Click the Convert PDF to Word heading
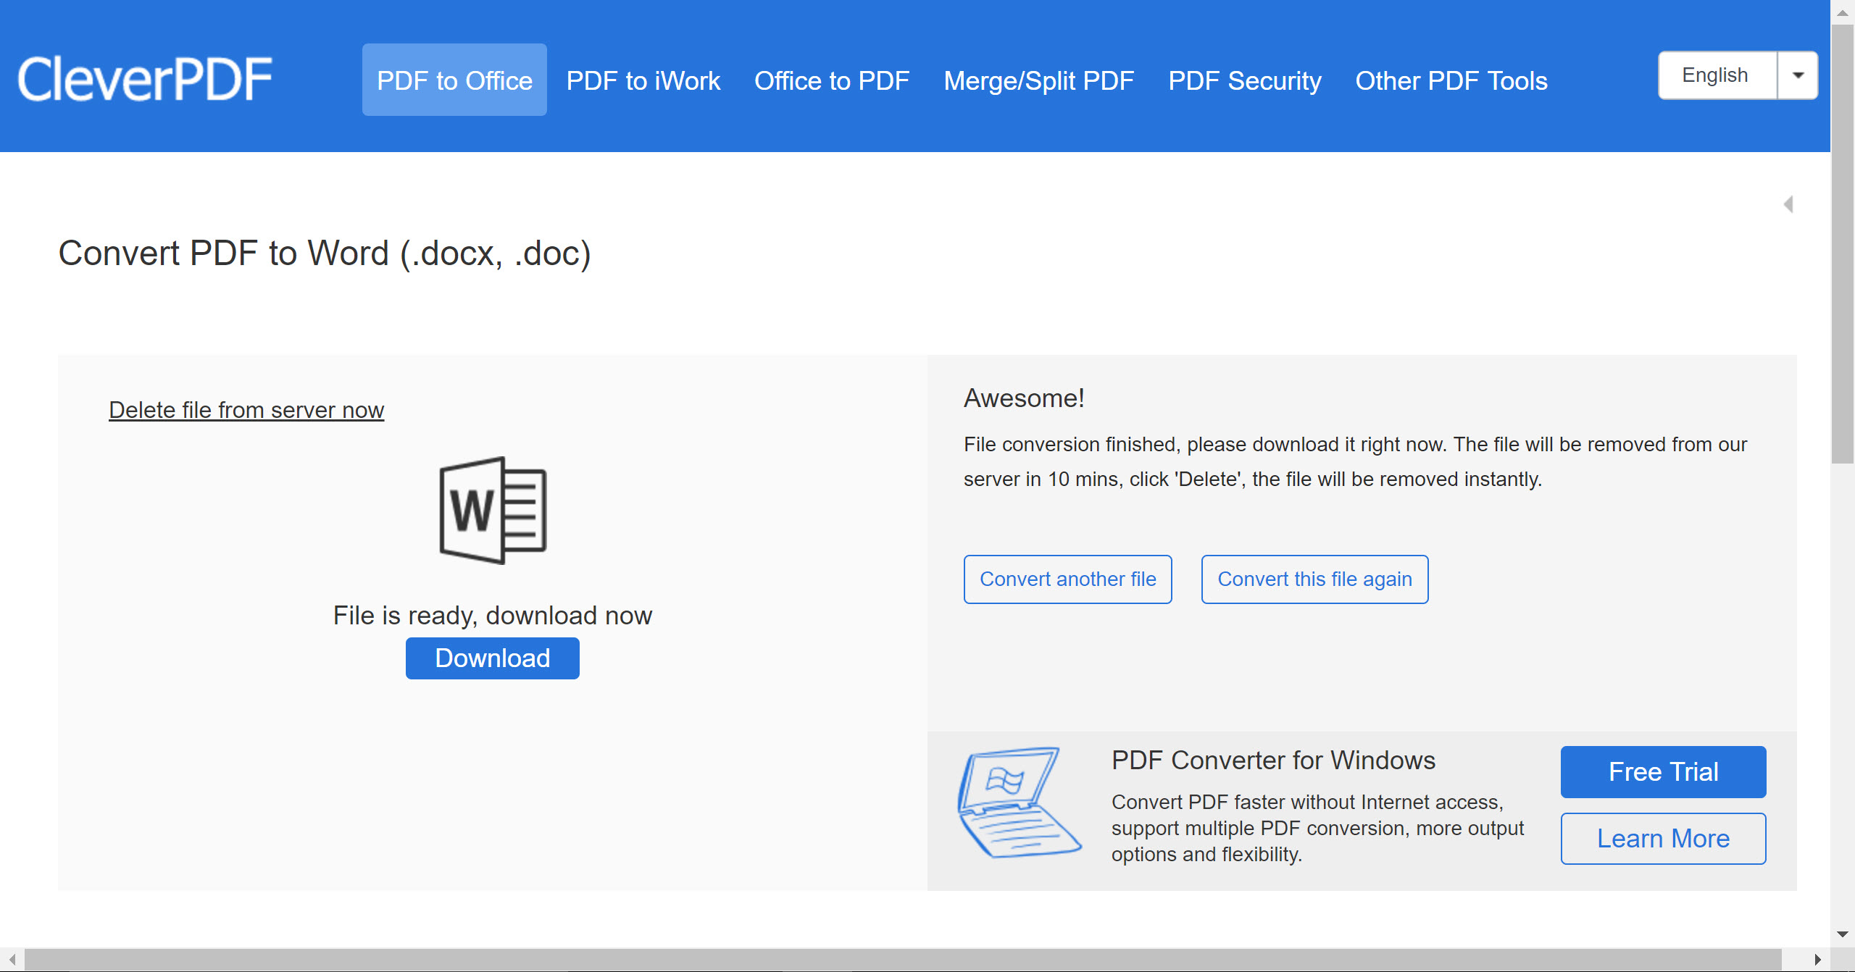This screenshot has width=1855, height=972. pyautogui.click(x=325, y=254)
